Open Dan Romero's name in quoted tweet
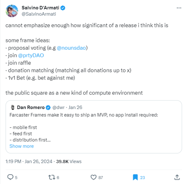187x184 pixels. (31, 107)
